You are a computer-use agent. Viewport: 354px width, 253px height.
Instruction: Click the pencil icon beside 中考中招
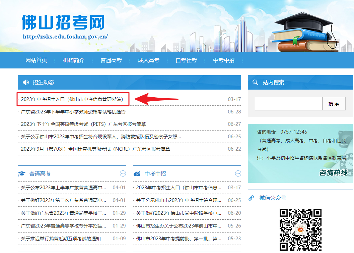[137, 174]
